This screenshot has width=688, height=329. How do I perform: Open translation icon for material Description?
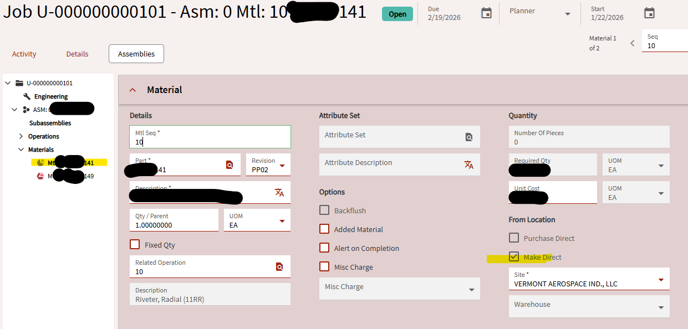(279, 193)
